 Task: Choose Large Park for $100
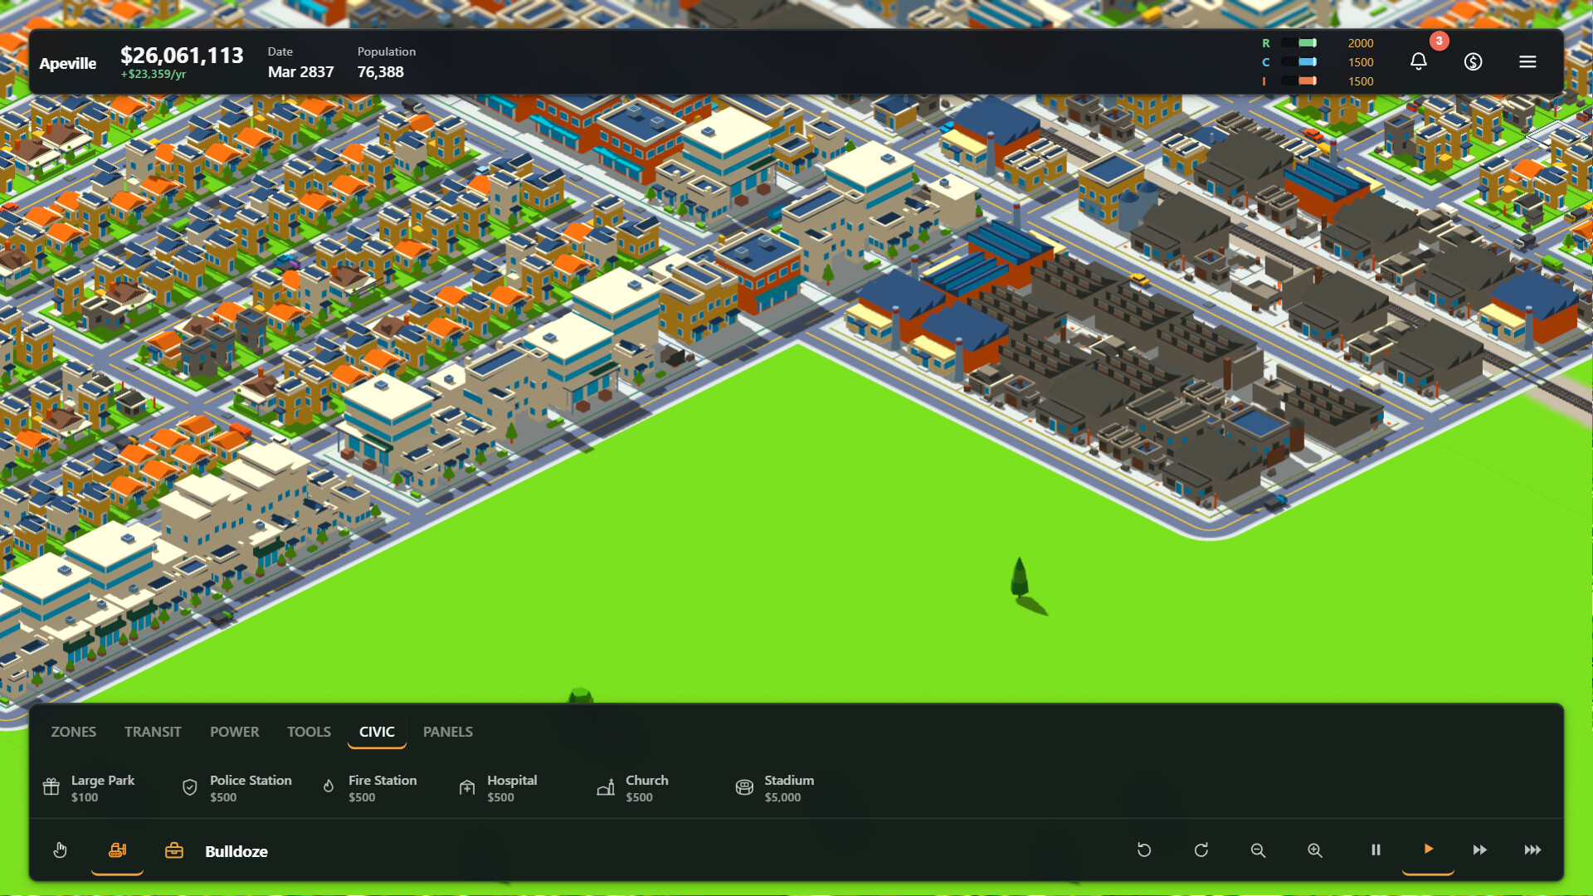[x=90, y=787]
